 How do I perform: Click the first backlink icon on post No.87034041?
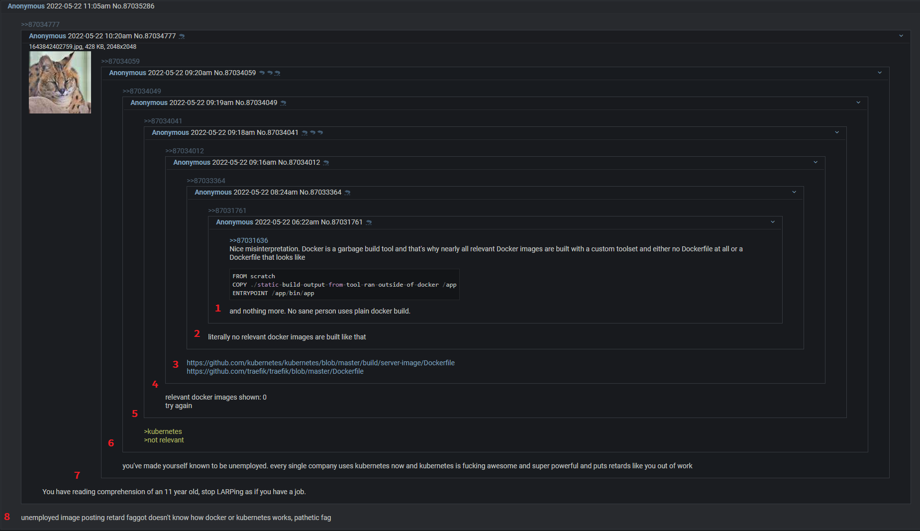tap(305, 133)
